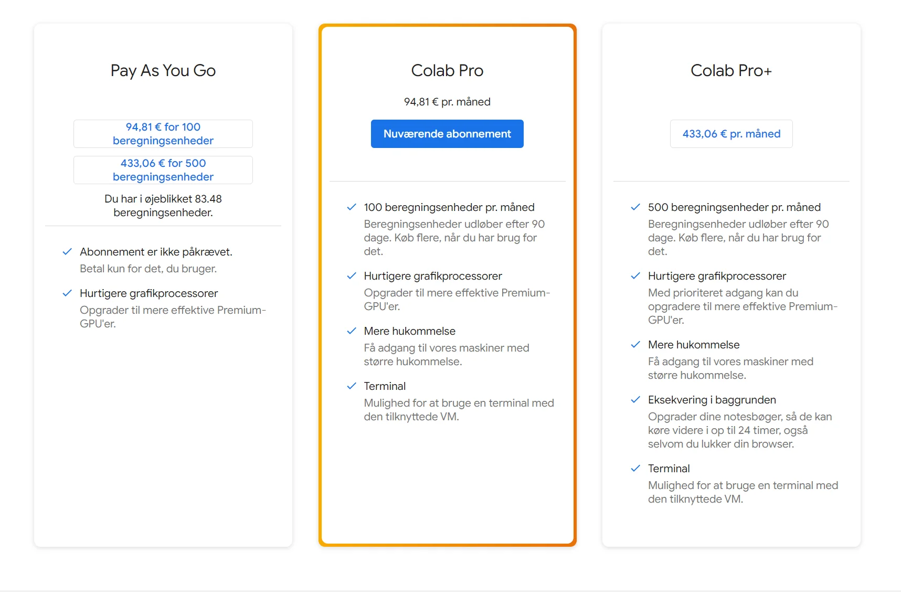The height and width of the screenshot is (605, 901).
Task: Click the checkmark next to 'Mere hukommelse' in Colab Pro
Action: [x=352, y=331]
